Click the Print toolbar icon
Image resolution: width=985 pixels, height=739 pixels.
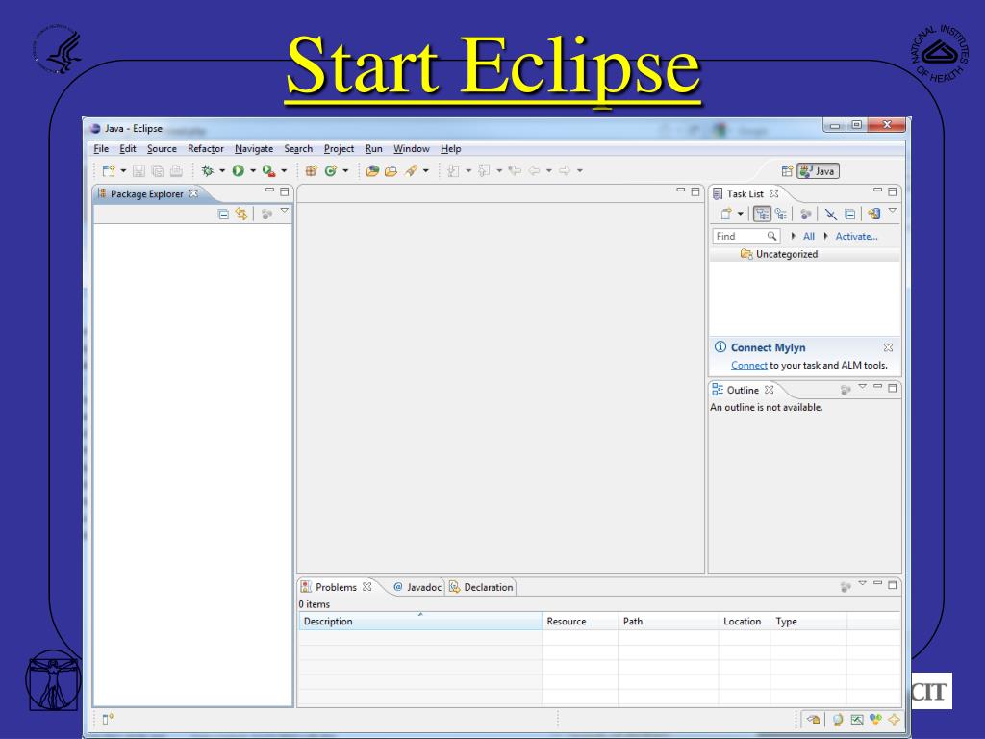coord(177,171)
